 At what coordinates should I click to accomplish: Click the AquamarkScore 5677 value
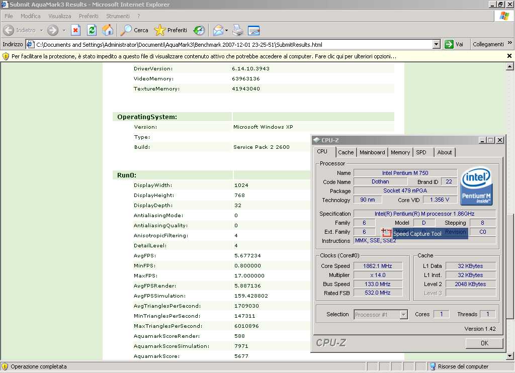click(x=241, y=356)
